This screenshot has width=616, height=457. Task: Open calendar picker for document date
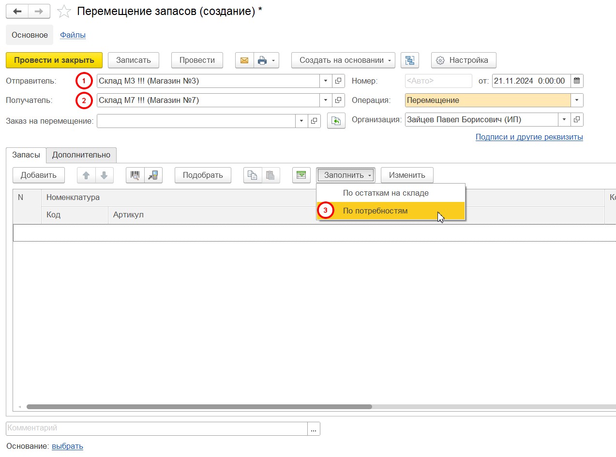click(x=577, y=81)
